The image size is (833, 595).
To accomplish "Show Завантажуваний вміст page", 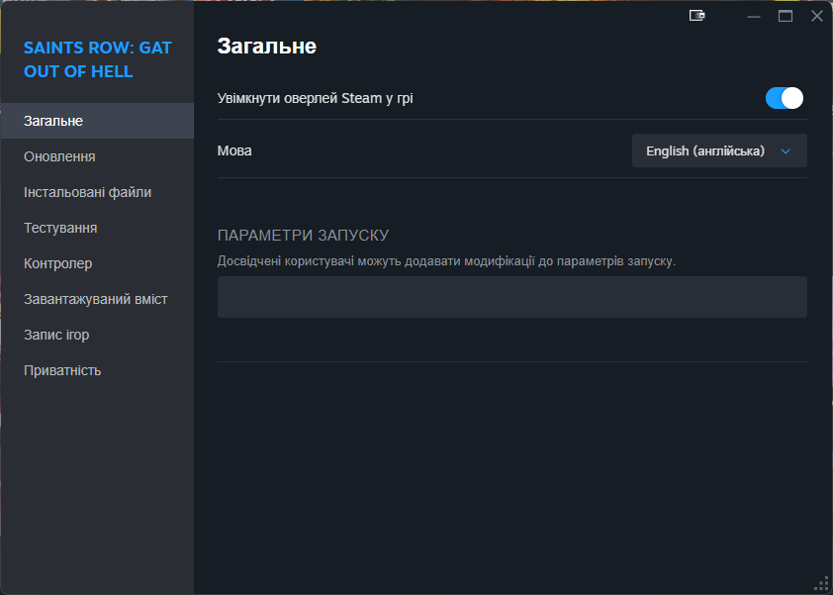I will click(97, 299).
